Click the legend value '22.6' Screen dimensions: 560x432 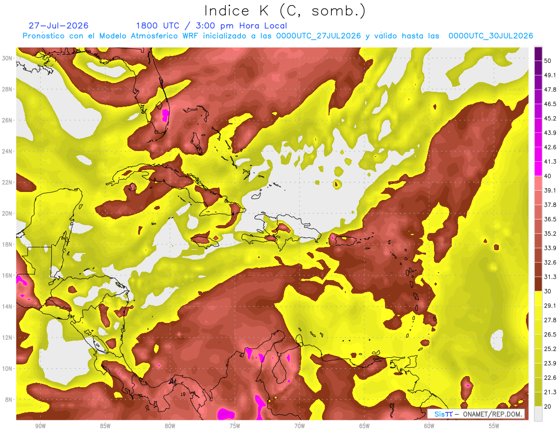550,377
